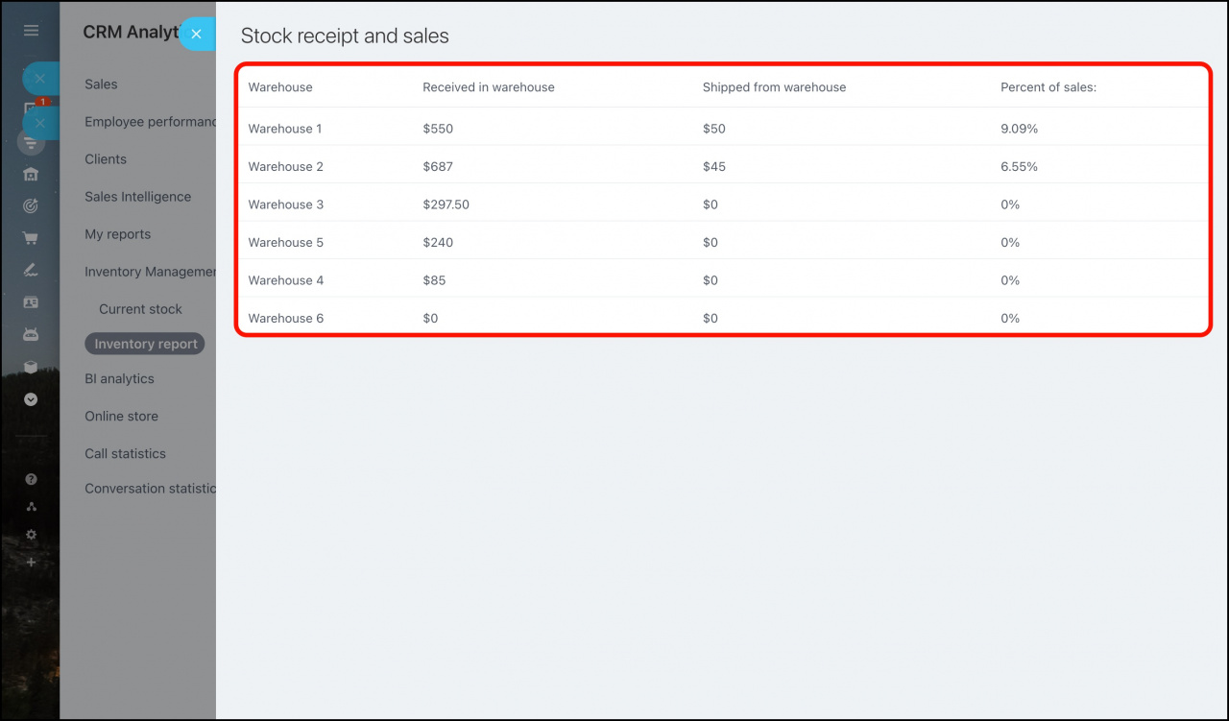Open the BI analytics section
Viewport: 1229px width, 721px height.
point(119,379)
